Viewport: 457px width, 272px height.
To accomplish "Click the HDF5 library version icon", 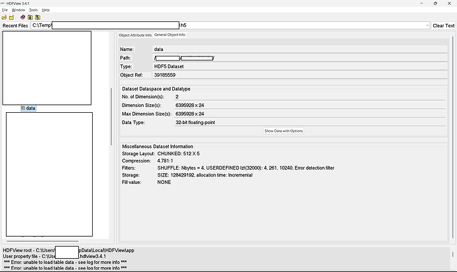I will 38,17.
